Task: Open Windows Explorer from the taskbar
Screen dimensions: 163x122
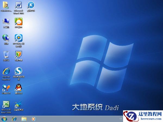Action: pyautogui.click(x=24, y=119)
